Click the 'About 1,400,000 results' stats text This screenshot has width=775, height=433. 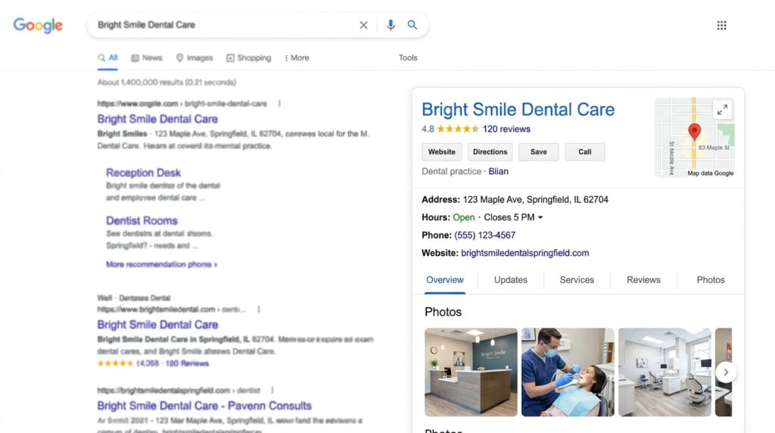(167, 83)
